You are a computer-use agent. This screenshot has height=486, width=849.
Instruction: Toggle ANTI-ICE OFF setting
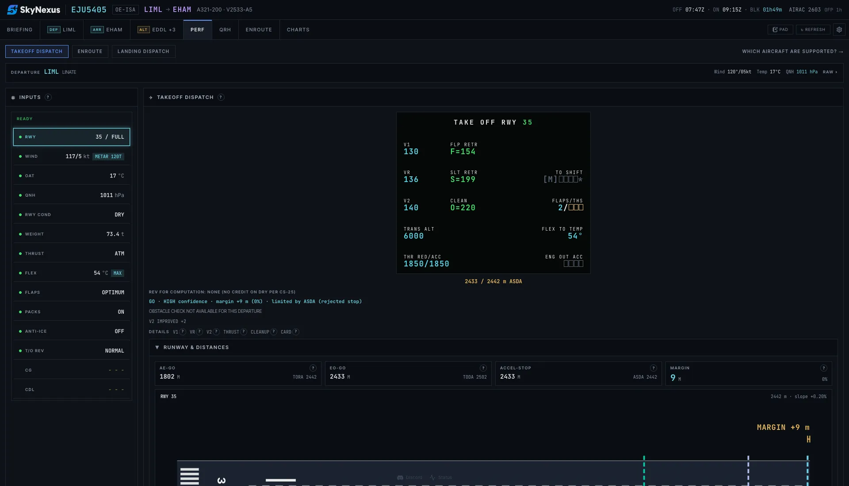(x=72, y=331)
